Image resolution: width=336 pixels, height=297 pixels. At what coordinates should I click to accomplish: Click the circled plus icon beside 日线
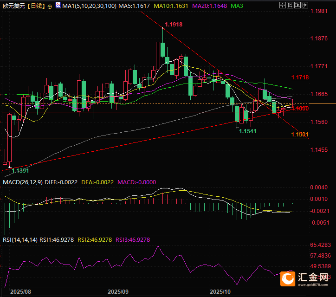tap(50, 6)
